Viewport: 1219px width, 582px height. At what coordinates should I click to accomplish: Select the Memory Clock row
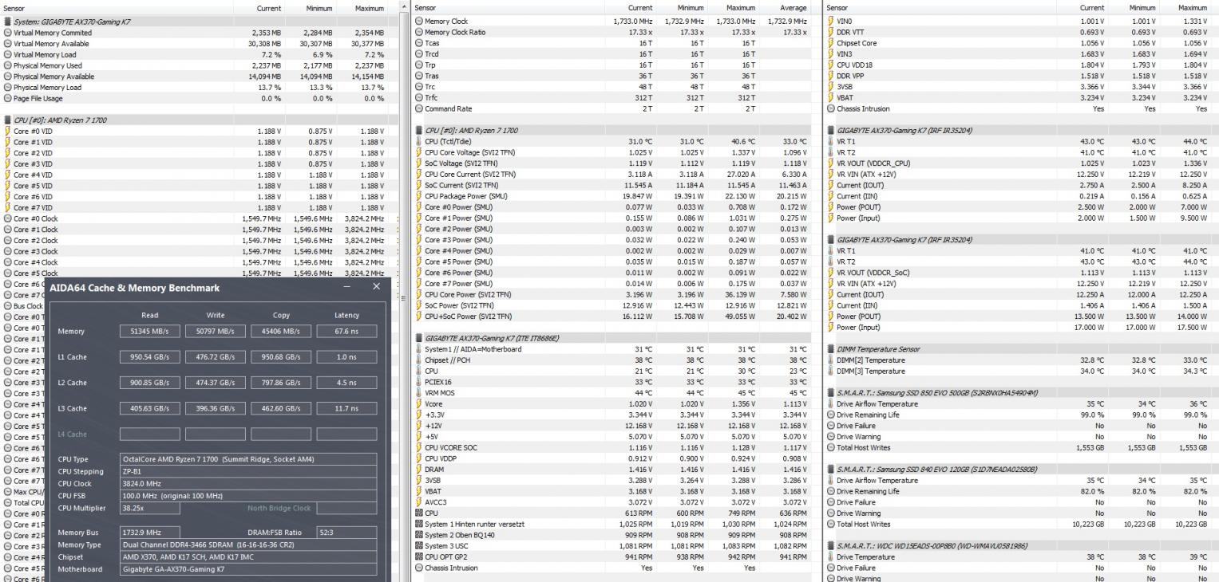(x=611, y=22)
